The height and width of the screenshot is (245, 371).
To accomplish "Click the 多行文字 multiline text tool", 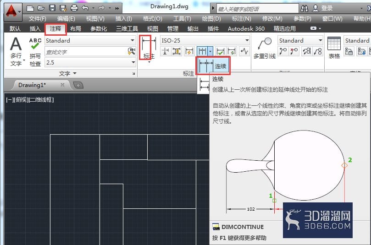I will pos(16,51).
